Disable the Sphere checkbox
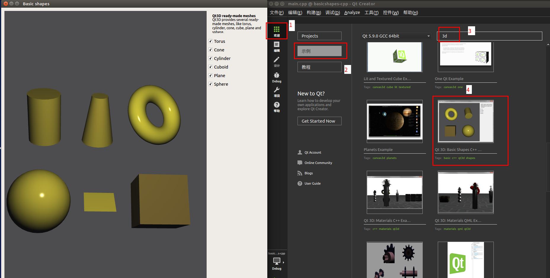The height and width of the screenshot is (278, 550). (x=210, y=84)
